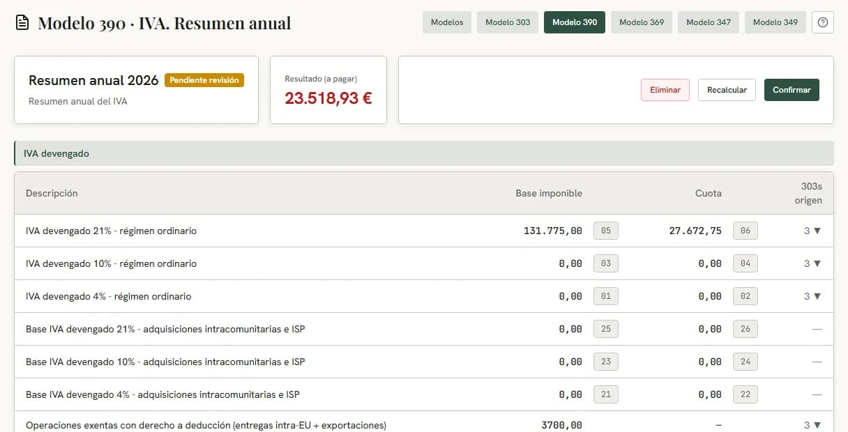Click the help question mark icon
Screen dimensions: 848x432
(823, 22)
